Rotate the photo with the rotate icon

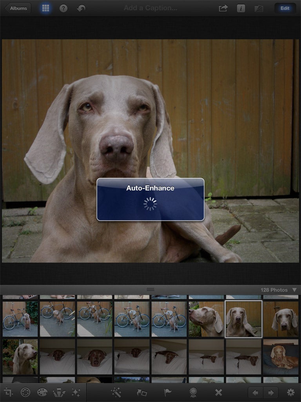141,392
